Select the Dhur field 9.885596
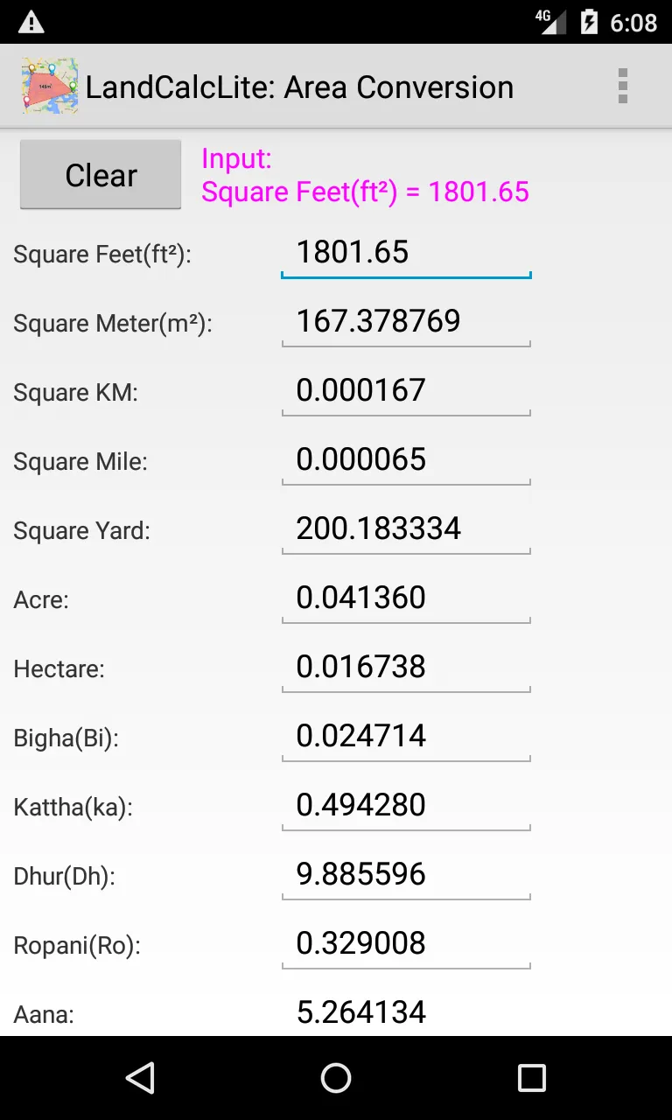Image resolution: width=672 pixels, height=1120 pixels. click(x=406, y=876)
